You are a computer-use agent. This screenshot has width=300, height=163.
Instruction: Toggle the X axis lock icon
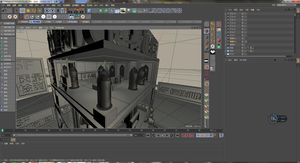coord(47,11)
